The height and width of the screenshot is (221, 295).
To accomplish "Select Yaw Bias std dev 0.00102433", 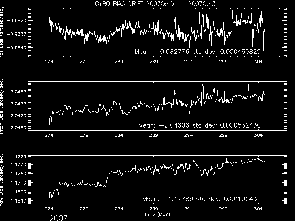I will [242, 199].
